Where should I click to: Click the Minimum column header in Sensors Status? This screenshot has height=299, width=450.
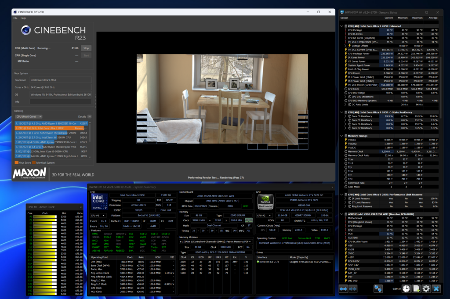pyautogui.click(x=403, y=18)
